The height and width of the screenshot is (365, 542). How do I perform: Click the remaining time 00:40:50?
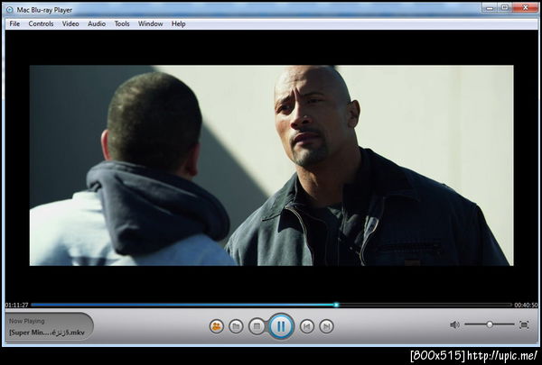click(x=526, y=305)
